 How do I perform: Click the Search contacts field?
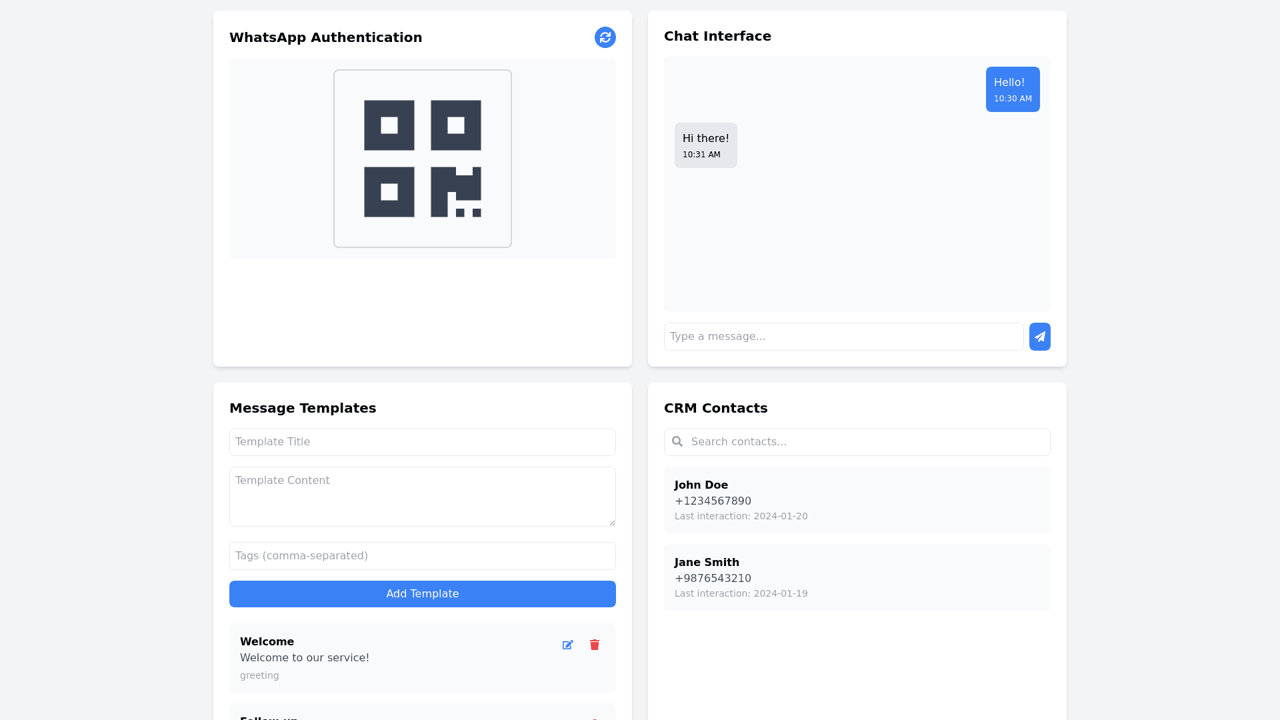pos(867,442)
